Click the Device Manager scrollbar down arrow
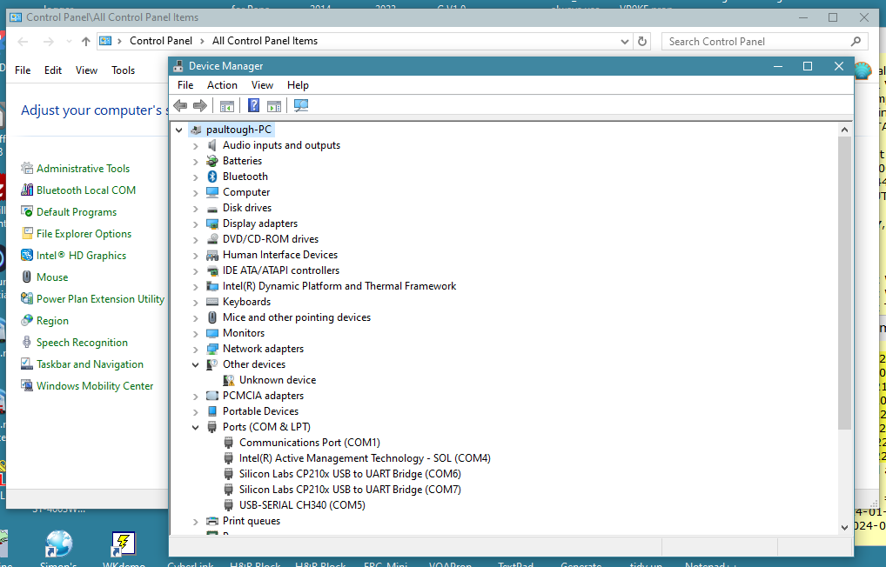The width and height of the screenshot is (886, 567). click(844, 528)
